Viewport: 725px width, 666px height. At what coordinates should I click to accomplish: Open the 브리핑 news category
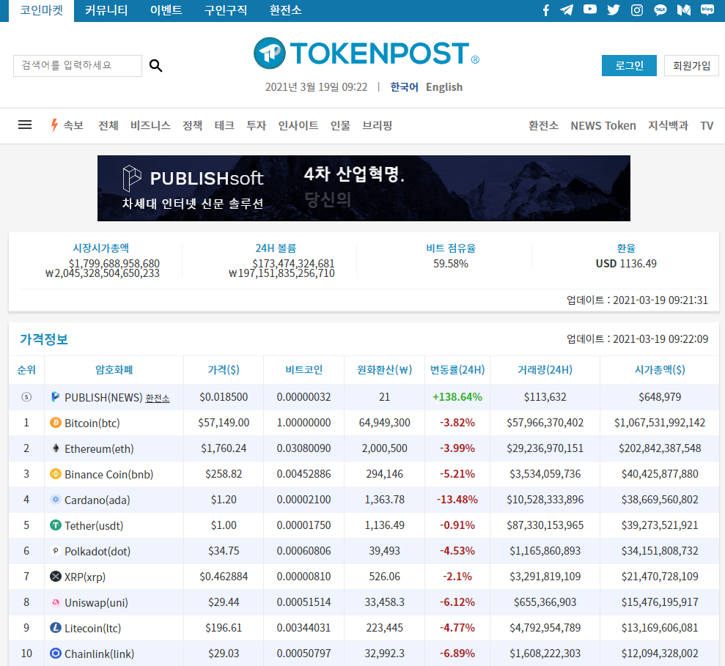378,125
